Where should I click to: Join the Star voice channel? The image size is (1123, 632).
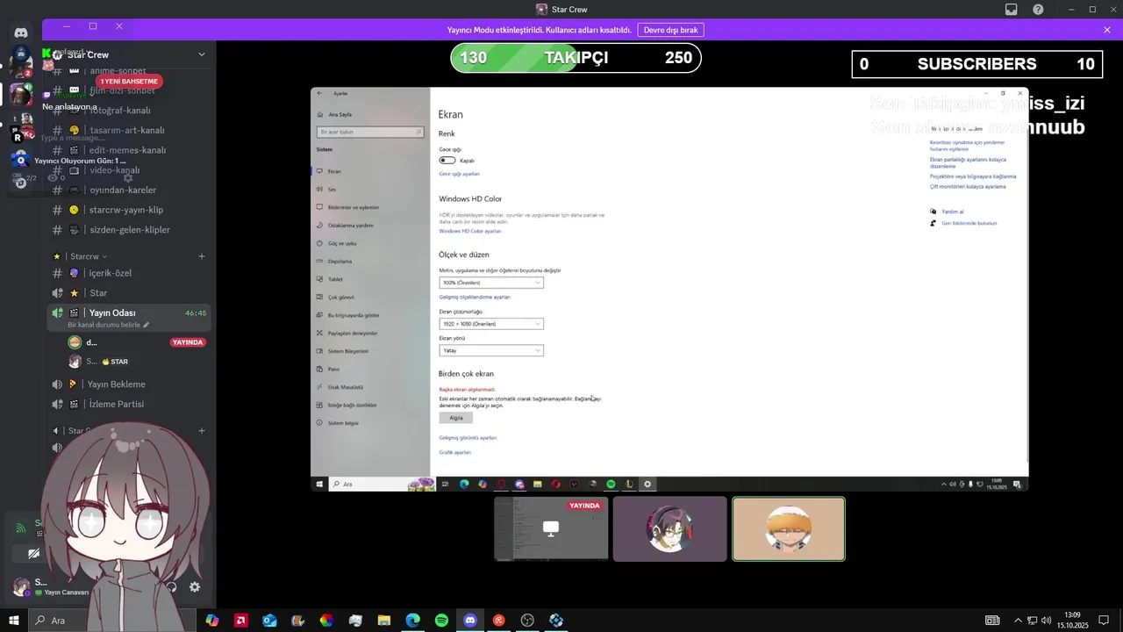[x=98, y=293]
